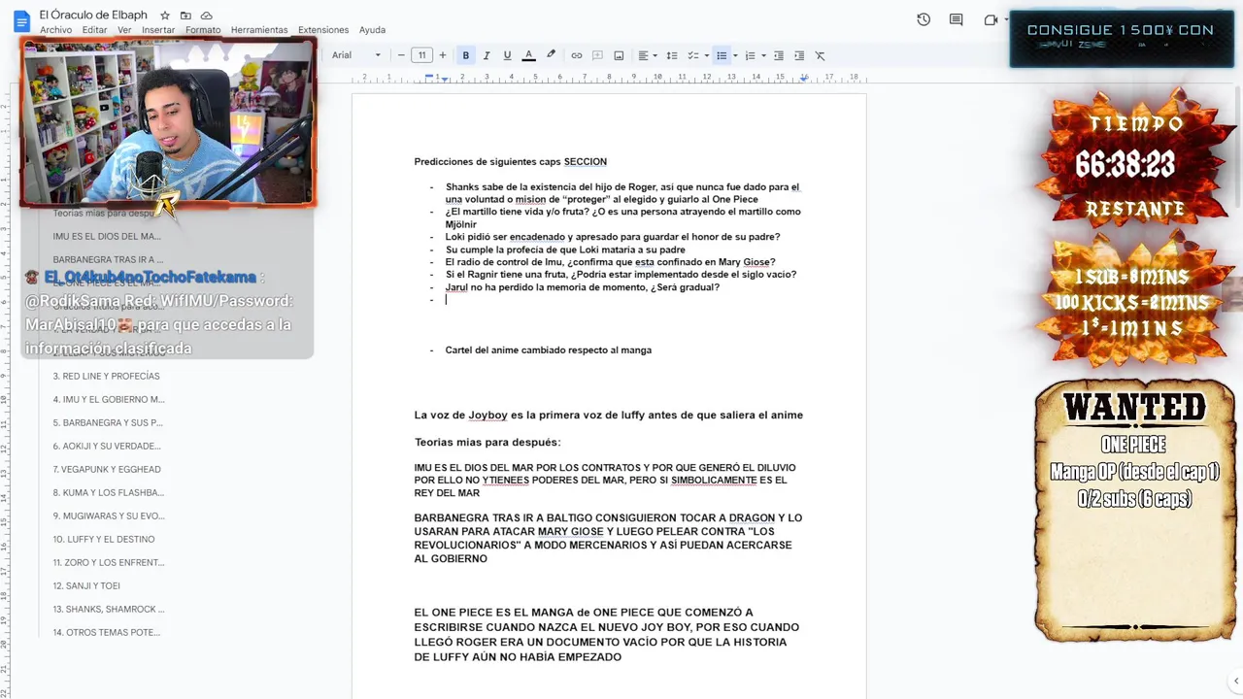
Task: Go to outline item 6. AOKIJI Y SU VERDADE...
Action: click(x=107, y=446)
